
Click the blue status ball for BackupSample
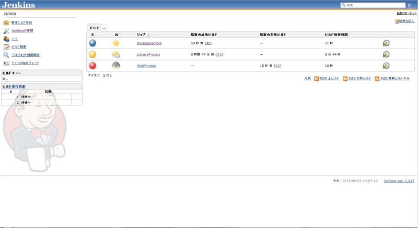[x=92, y=43]
